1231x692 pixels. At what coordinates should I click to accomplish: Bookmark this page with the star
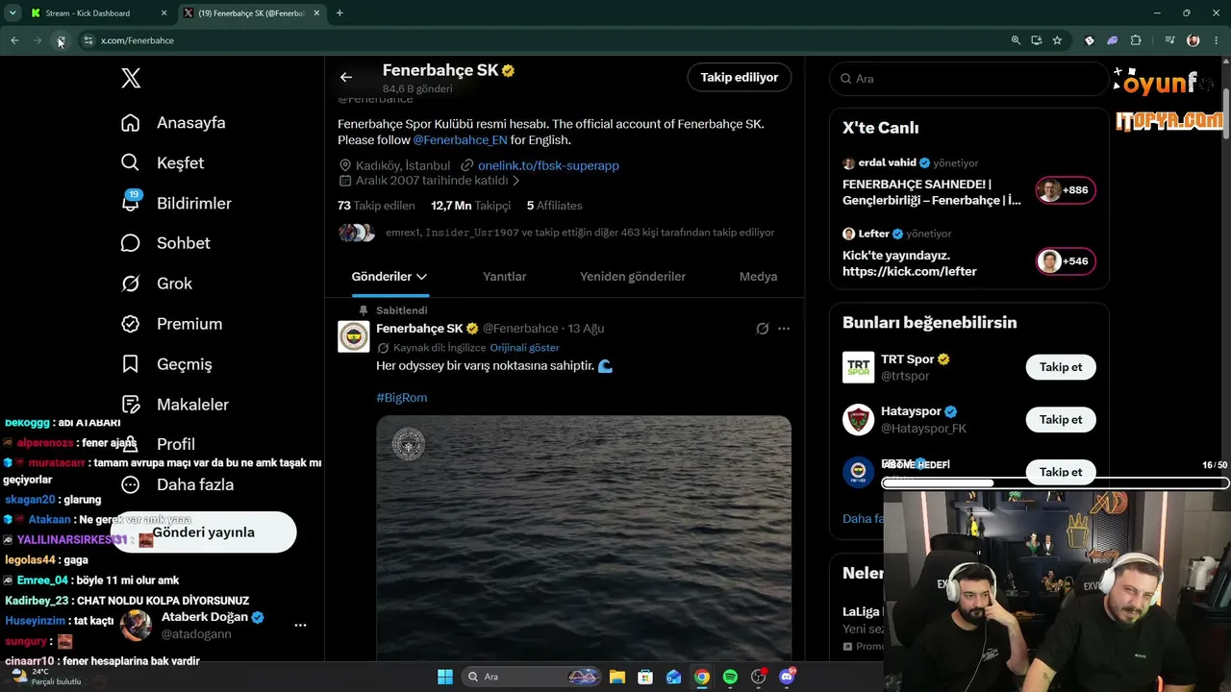pos(1057,40)
